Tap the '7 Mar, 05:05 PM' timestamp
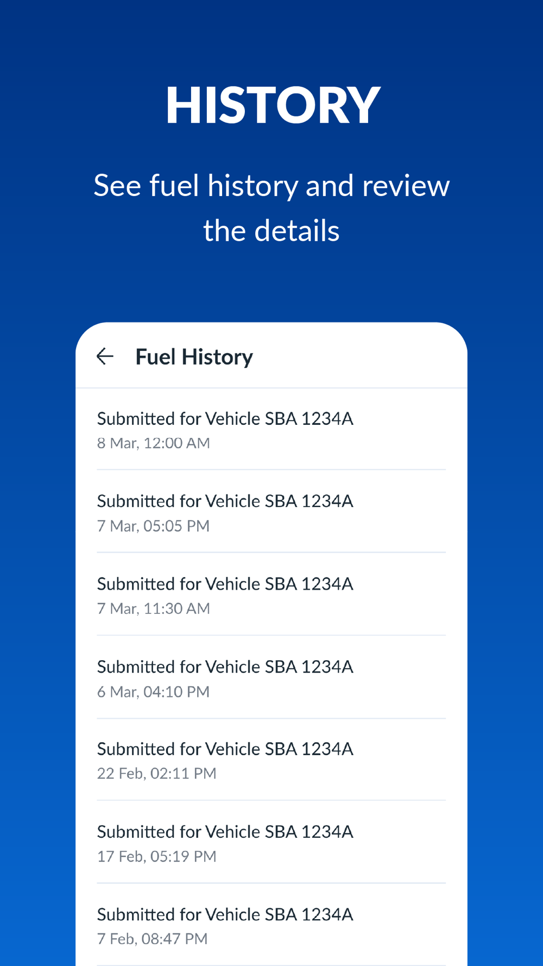The width and height of the screenshot is (543, 966). [153, 526]
